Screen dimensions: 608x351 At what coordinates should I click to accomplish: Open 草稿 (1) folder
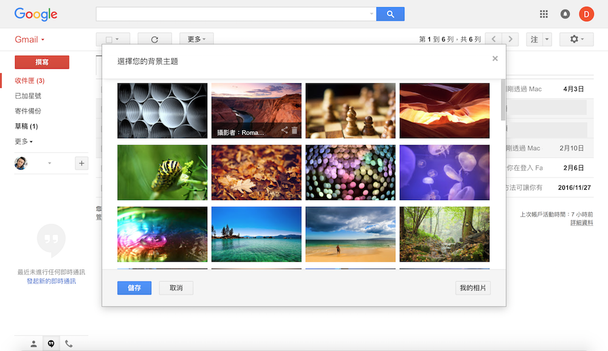26,127
